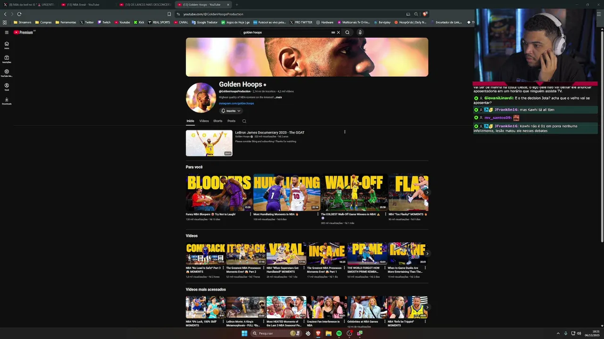Open options for No Lead Is Safe video

coord(223,268)
